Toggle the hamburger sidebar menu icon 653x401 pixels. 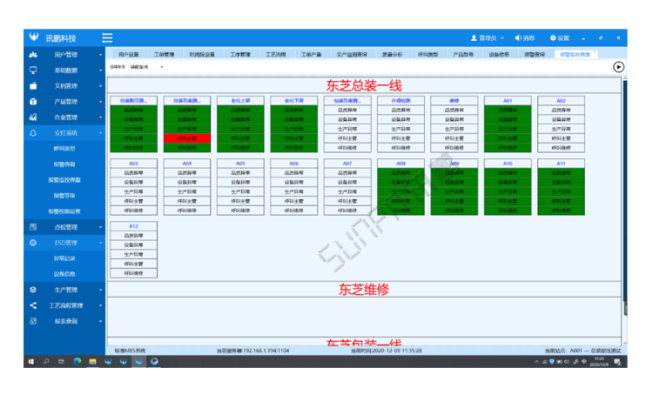pyautogui.click(x=107, y=38)
